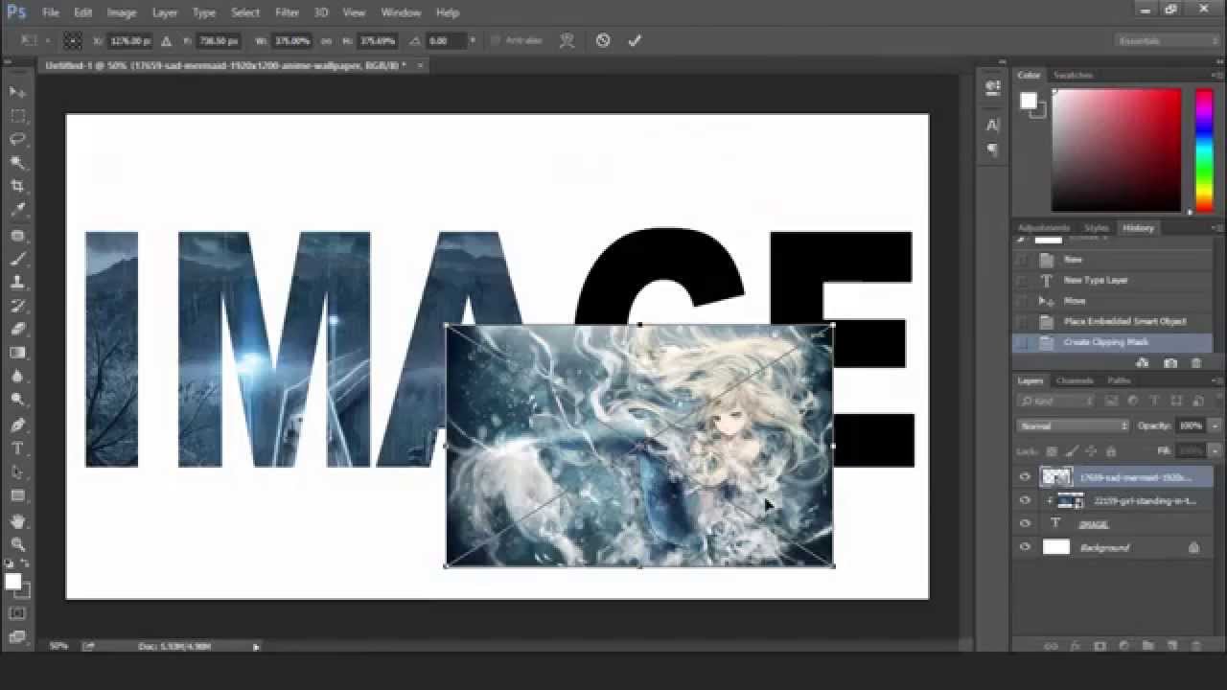
Task: Toggle lock all padlock icon
Action: click(1111, 450)
